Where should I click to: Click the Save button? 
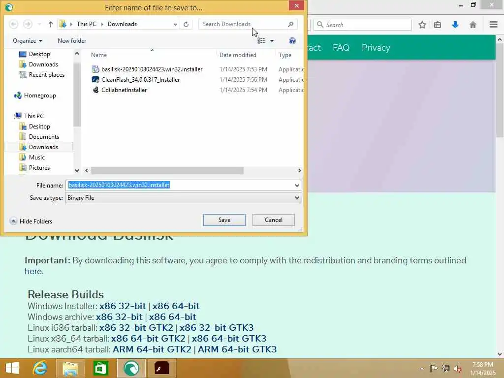(224, 220)
